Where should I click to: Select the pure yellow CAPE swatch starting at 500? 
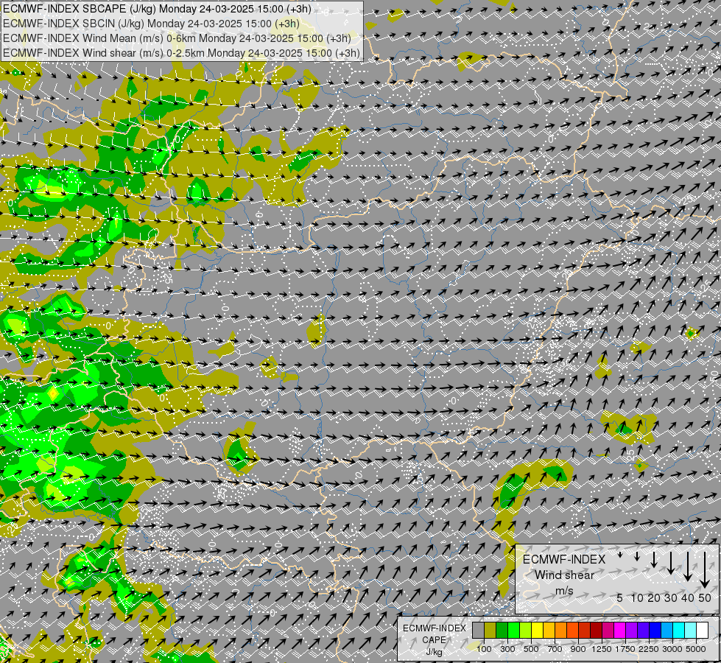coord(537,631)
